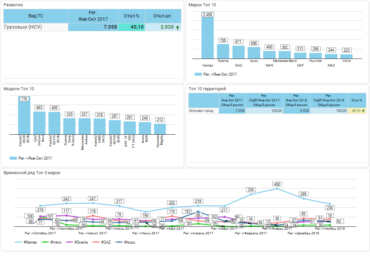
Task: Click Рег. Янв-Окт 2017 header in Развитие table
Action: (x=93, y=16)
